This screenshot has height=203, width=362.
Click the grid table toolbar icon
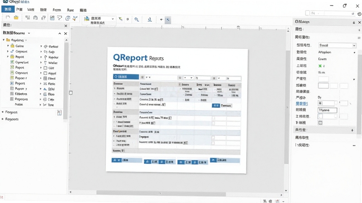click(52, 18)
